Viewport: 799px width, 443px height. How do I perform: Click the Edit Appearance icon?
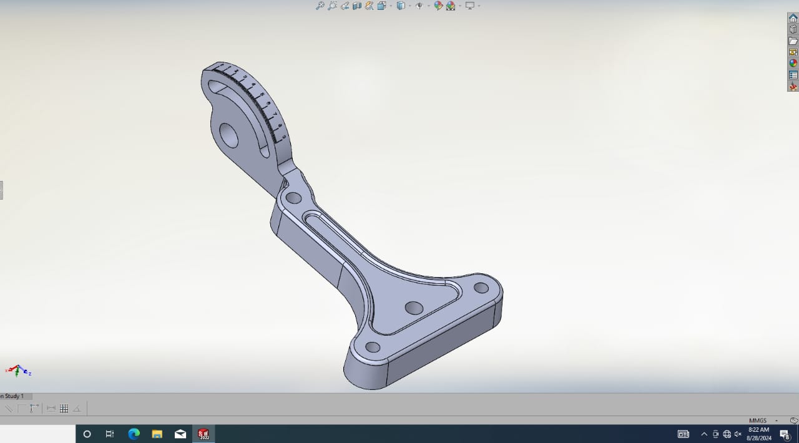pyautogui.click(x=438, y=6)
